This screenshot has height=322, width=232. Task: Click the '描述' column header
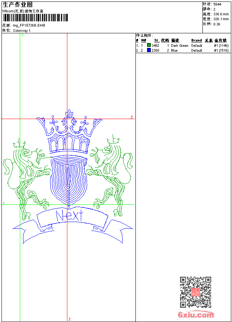coord(175,40)
